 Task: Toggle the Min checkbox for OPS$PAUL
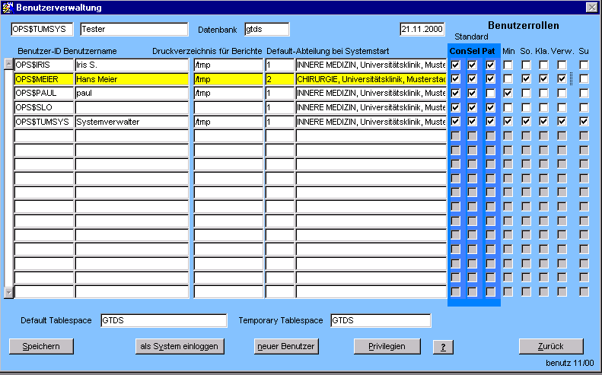click(508, 93)
